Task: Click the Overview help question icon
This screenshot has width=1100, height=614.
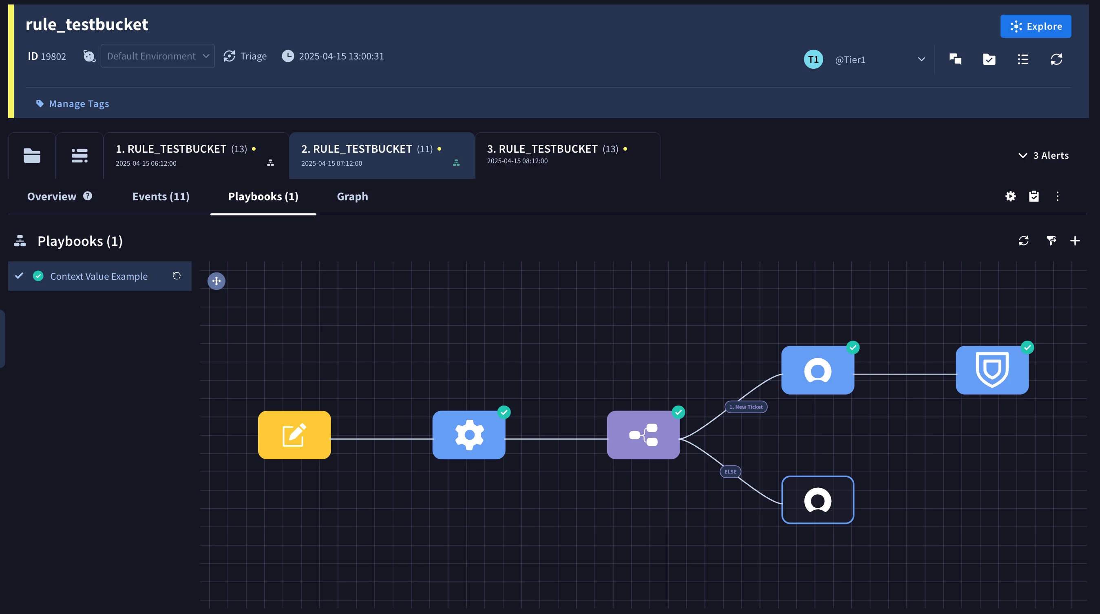Action: (x=88, y=196)
